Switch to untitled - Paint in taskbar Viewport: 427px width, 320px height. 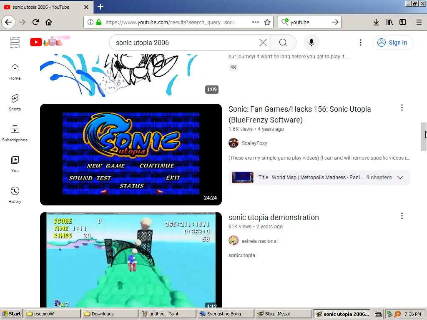tap(168, 314)
